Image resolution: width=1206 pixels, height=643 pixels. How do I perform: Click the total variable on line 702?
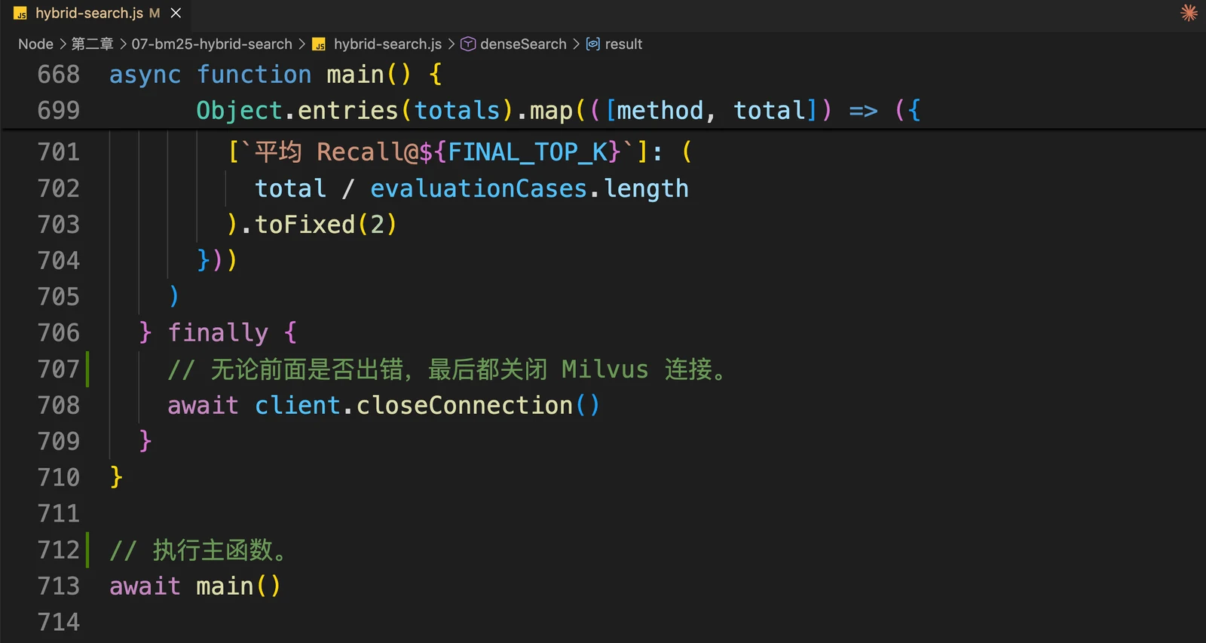point(290,188)
